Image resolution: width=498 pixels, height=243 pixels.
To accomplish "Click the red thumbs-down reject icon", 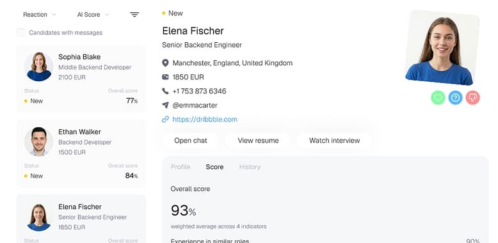I will [x=472, y=98].
